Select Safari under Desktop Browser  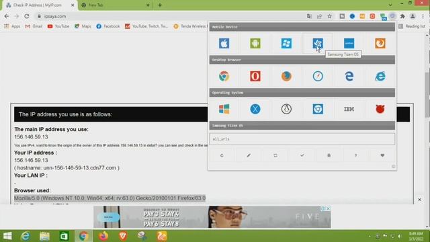tap(318, 76)
